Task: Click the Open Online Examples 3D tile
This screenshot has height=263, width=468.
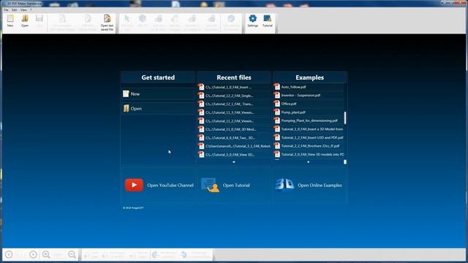Action: click(x=310, y=185)
